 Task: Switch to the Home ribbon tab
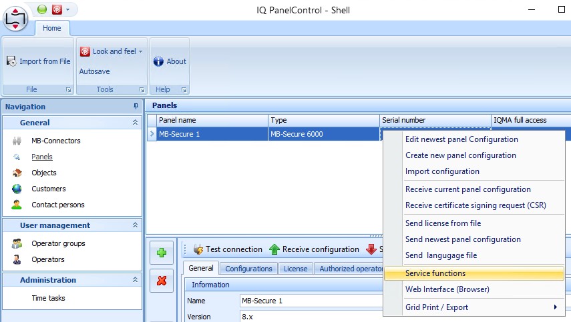pyautogui.click(x=51, y=28)
